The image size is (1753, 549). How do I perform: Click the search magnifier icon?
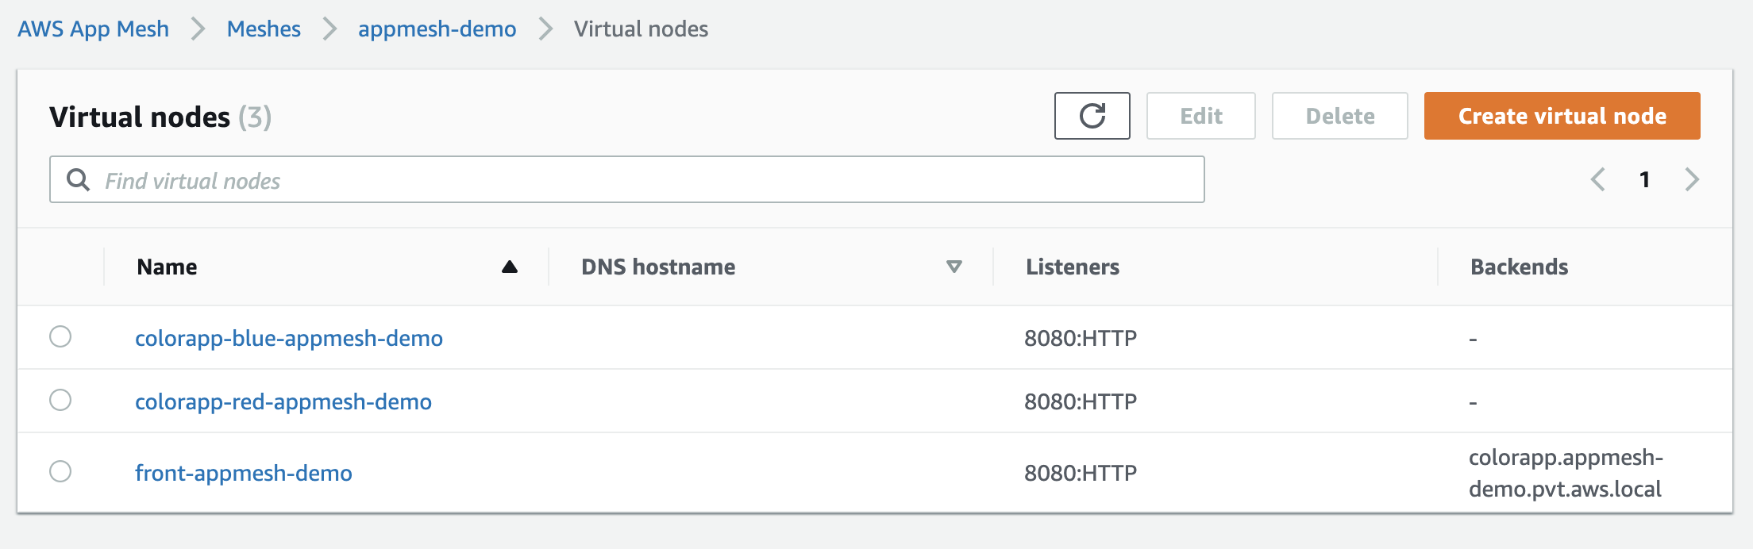point(78,180)
